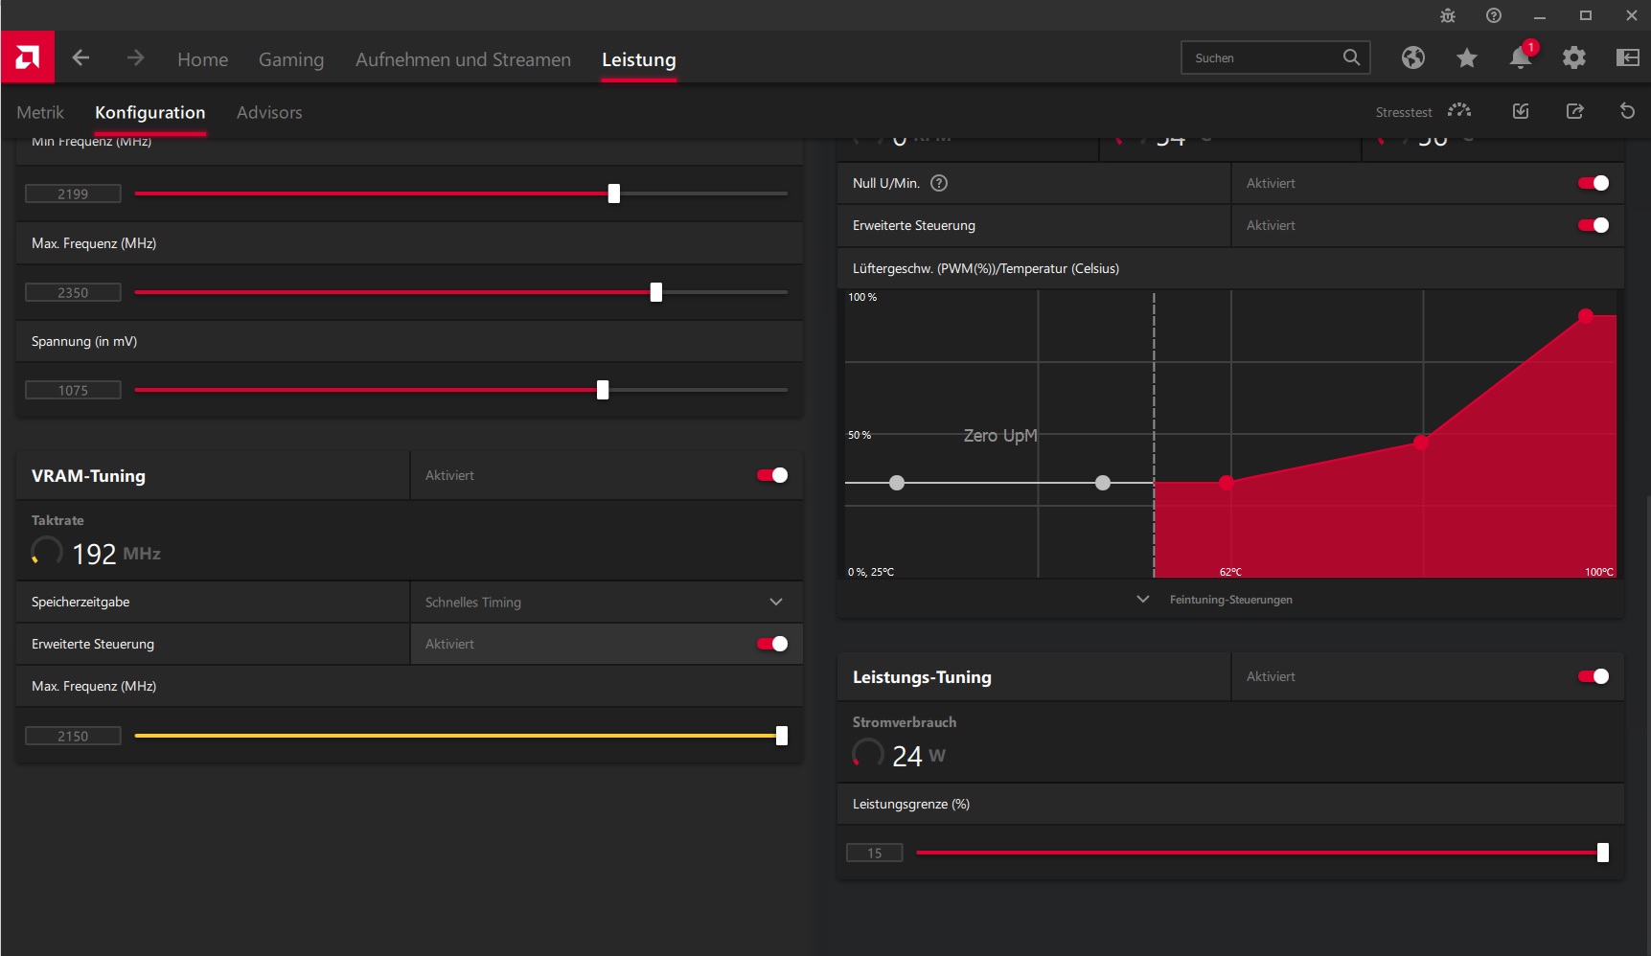Click the Leistungs-Tuning heading
This screenshot has height=956, width=1651.
922,677
